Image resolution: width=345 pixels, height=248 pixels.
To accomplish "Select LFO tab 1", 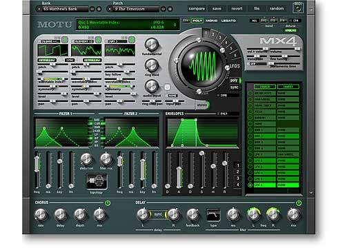I will point(206,32).
